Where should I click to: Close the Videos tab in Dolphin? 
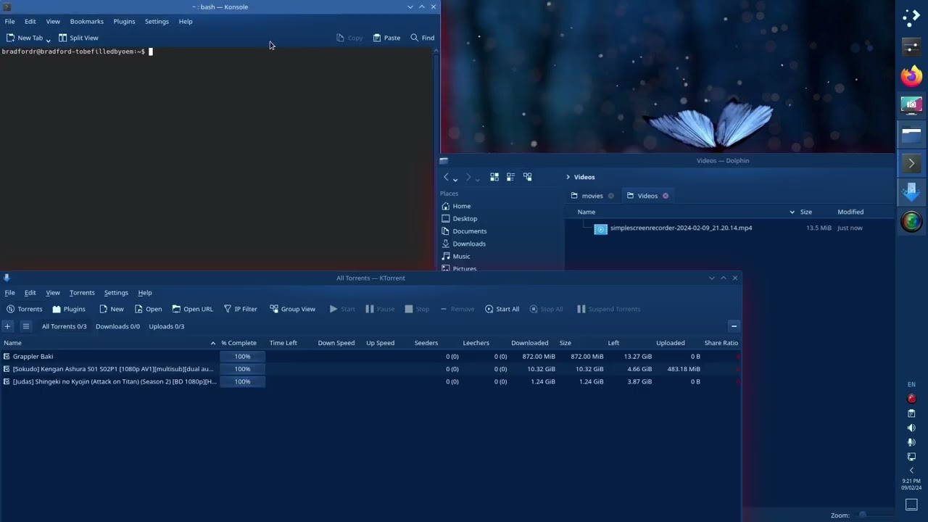coord(666,196)
